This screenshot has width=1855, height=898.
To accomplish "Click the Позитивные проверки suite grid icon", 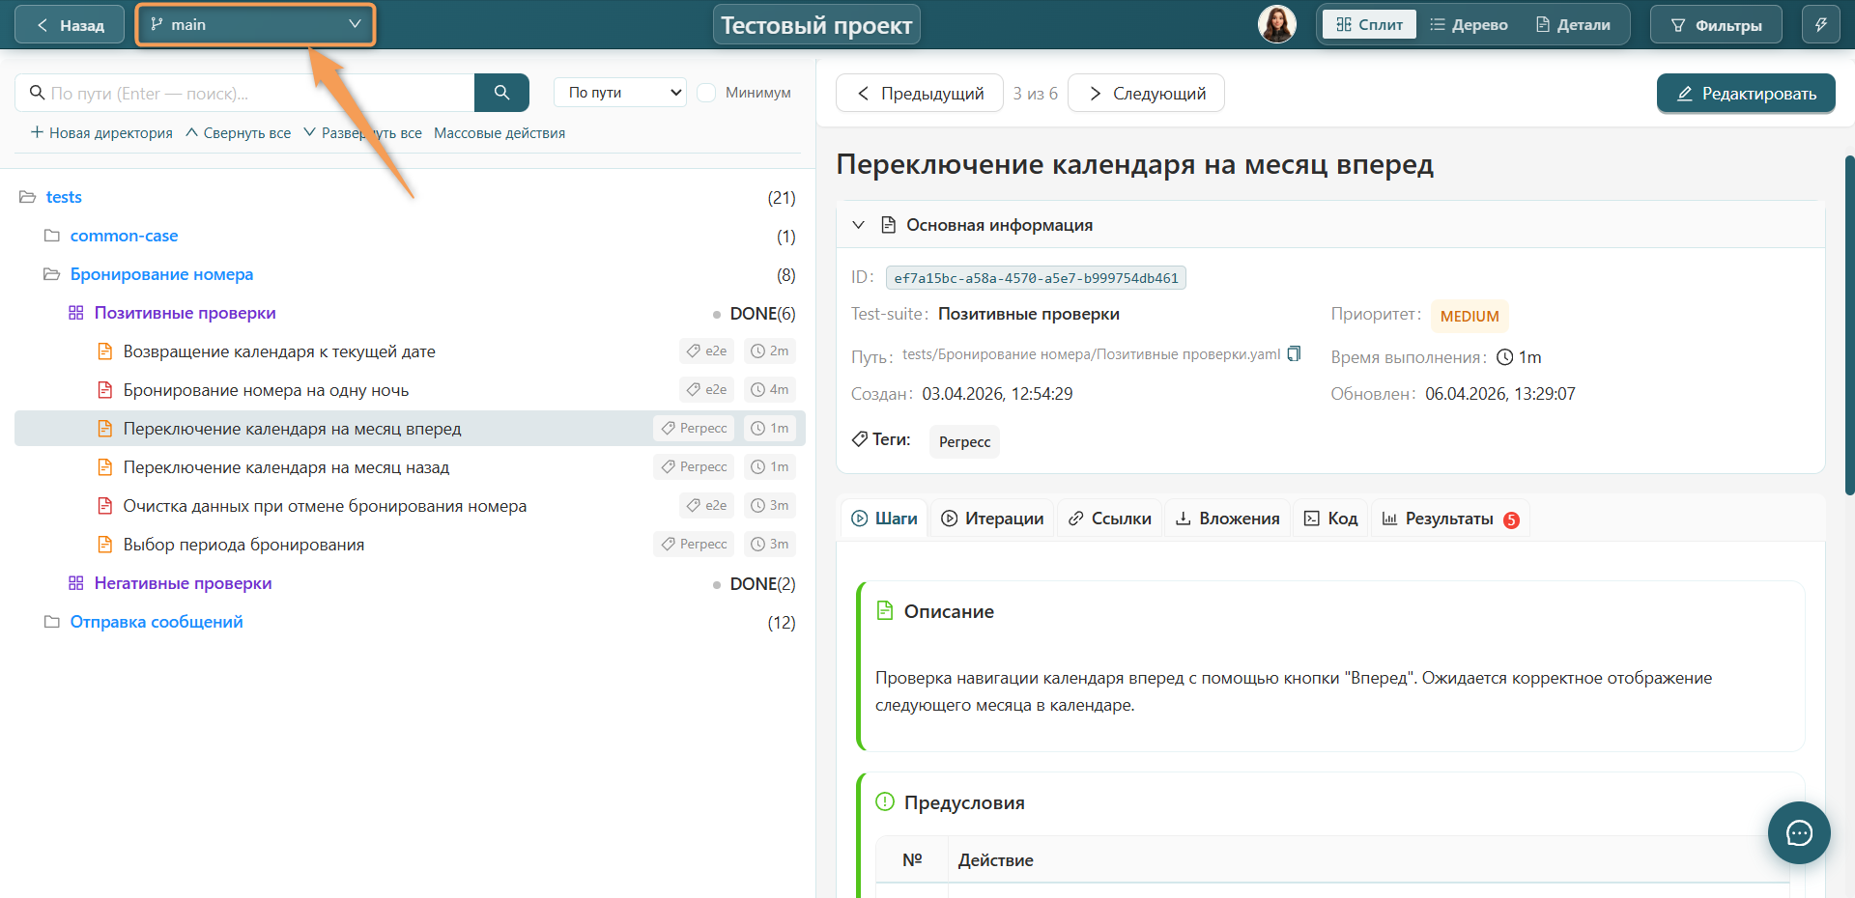I will (x=76, y=313).
